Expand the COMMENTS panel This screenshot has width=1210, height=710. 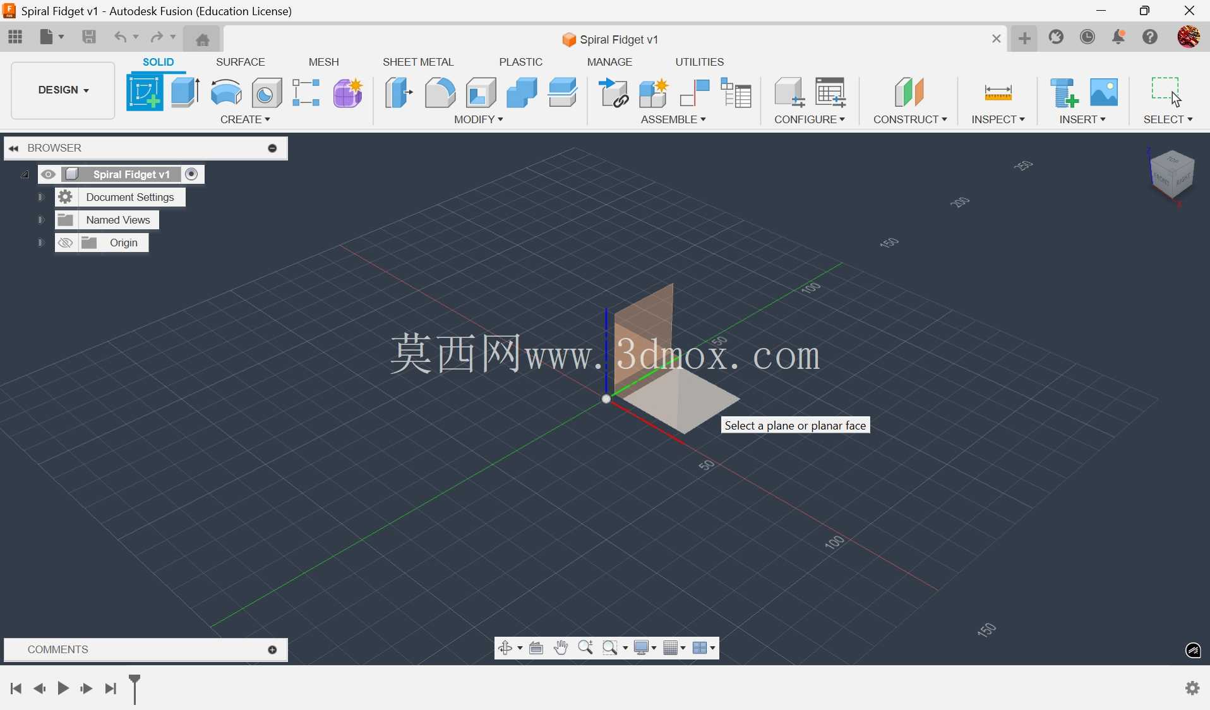click(x=273, y=650)
